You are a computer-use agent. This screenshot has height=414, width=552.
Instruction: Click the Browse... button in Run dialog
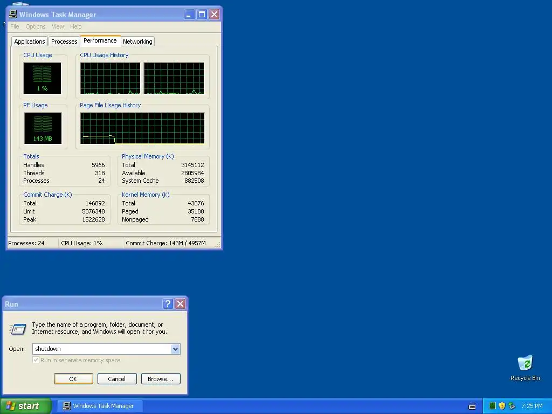click(x=161, y=379)
